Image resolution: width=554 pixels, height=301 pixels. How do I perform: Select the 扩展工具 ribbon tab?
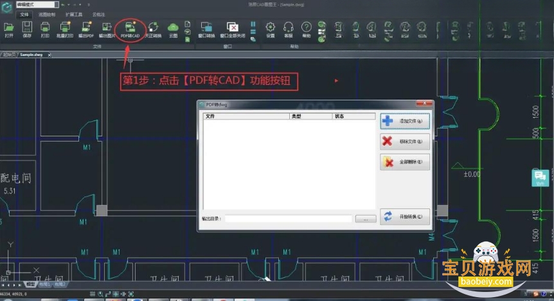[x=74, y=15]
